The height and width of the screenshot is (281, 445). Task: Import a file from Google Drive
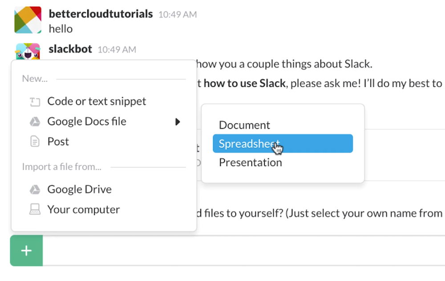80,190
